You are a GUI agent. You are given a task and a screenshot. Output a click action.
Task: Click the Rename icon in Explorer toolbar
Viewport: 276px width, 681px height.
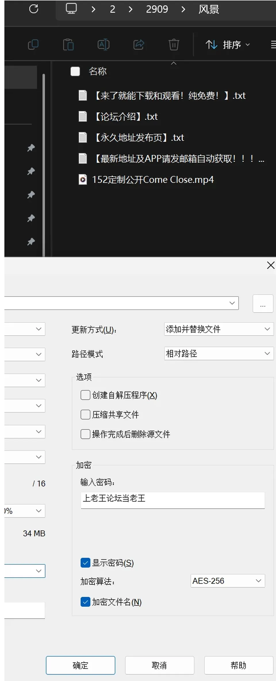tap(103, 45)
